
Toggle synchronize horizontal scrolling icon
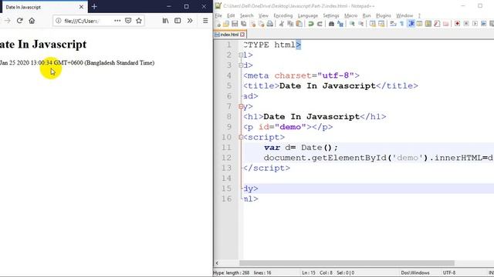point(381,24)
